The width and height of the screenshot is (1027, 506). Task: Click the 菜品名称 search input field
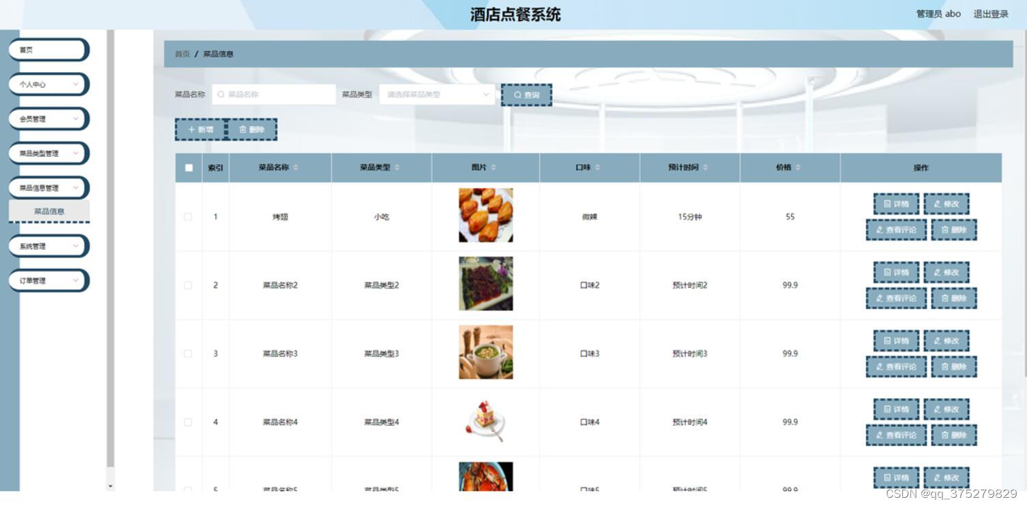click(273, 94)
